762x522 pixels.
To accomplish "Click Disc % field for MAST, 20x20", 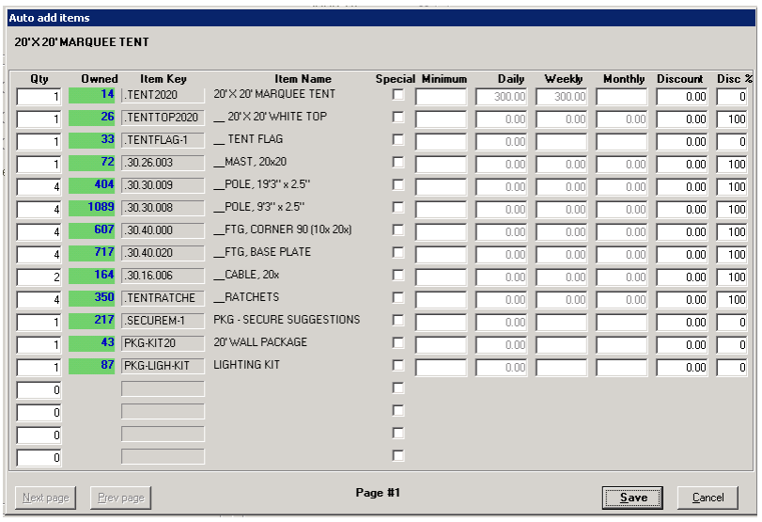I will (x=732, y=164).
